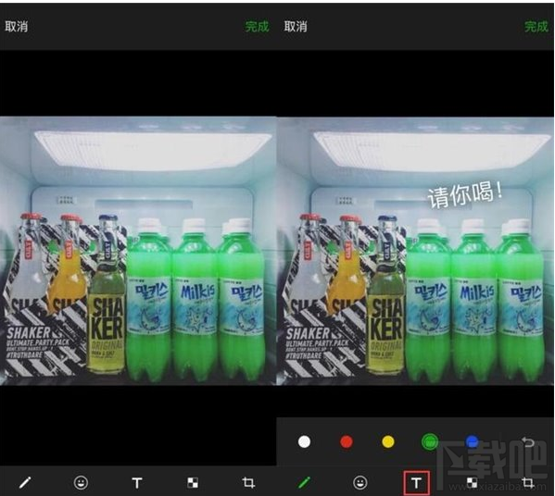This screenshot has height=496, width=555.
Task: Choose the selected green color swatch
Action: [430, 442]
